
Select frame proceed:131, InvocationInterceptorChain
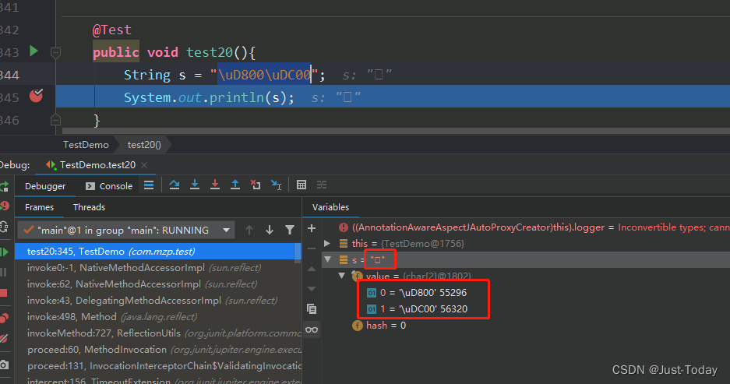(158, 366)
